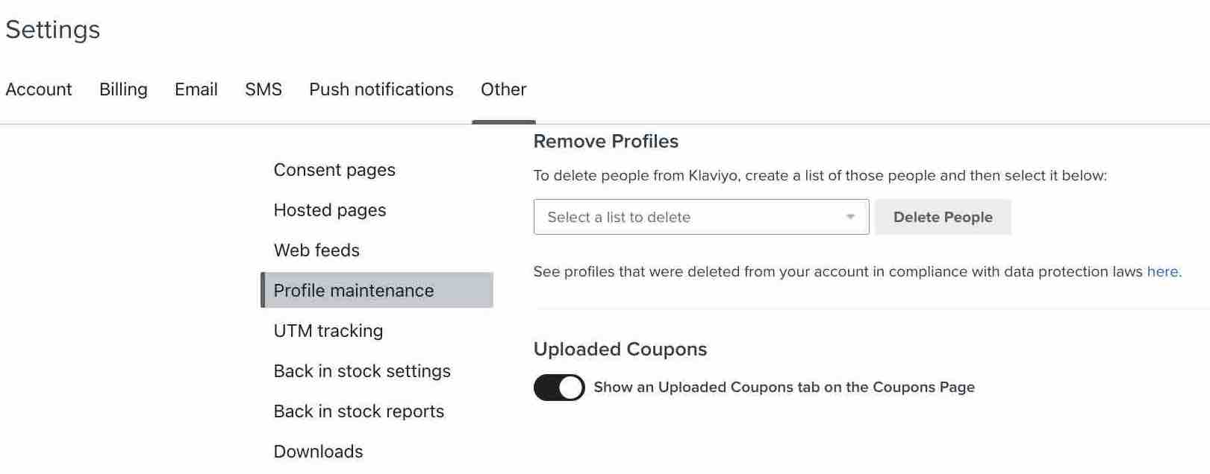Open UTM tracking settings
Viewport: 1210px width, 474px height.
click(328, 330)
